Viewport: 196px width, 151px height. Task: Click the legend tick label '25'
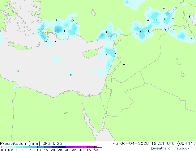60,150
